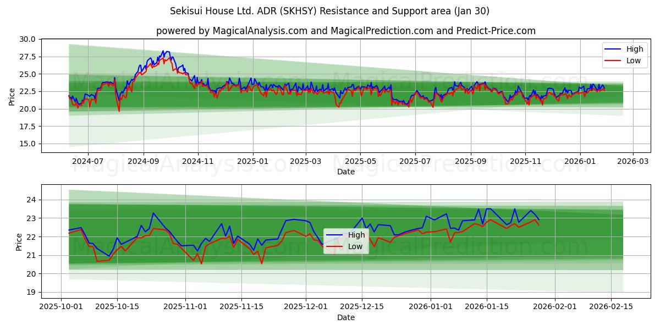
Task: Click top chart x-axis label '2024-09'
Action: click(x=143, y=162)
